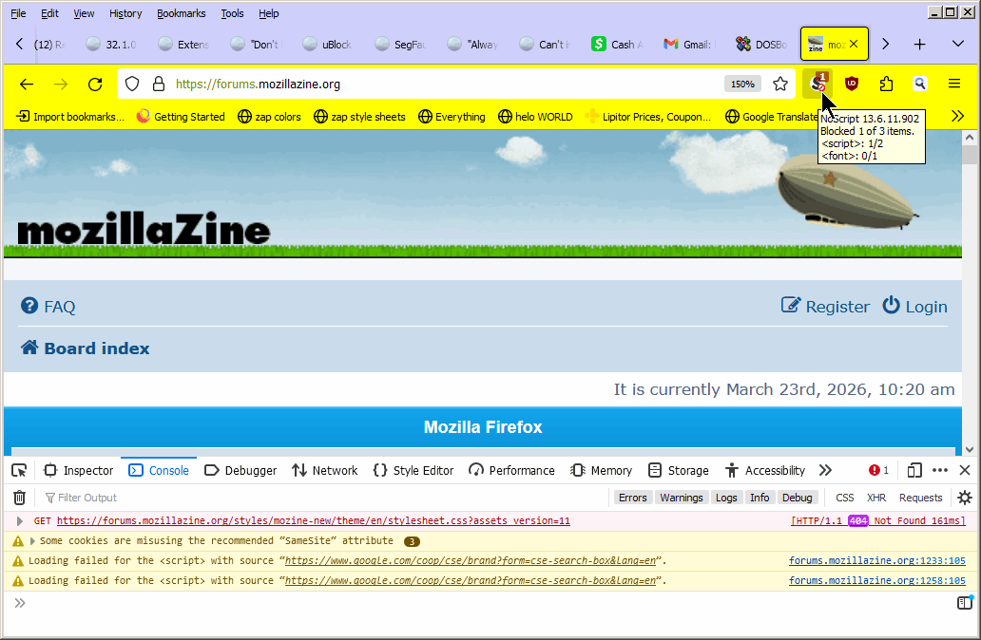Open the Extensions puzzle piece menu
The width and height of the screenshot is (981, 640).
click(x=886, y=84)
